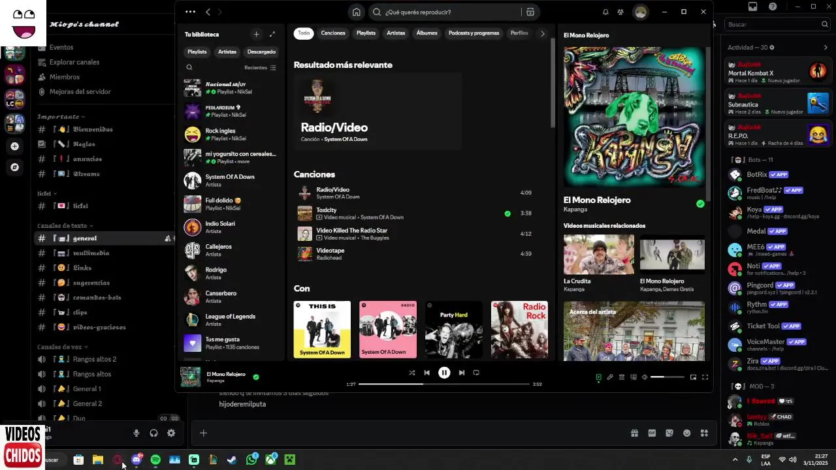Toggle repeat mode
The width and height of the screenshot is (836, 470).
[x=476, y=373]
